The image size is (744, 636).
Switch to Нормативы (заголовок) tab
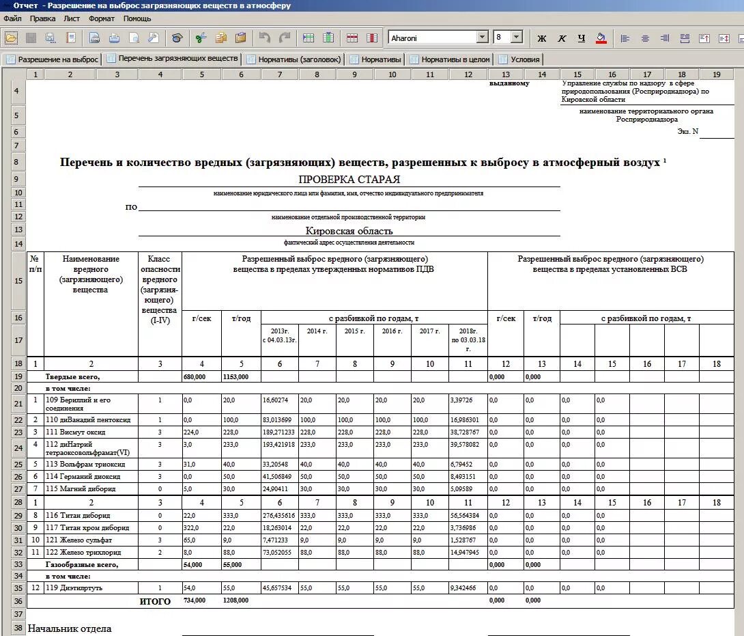[x=294, y=59]
